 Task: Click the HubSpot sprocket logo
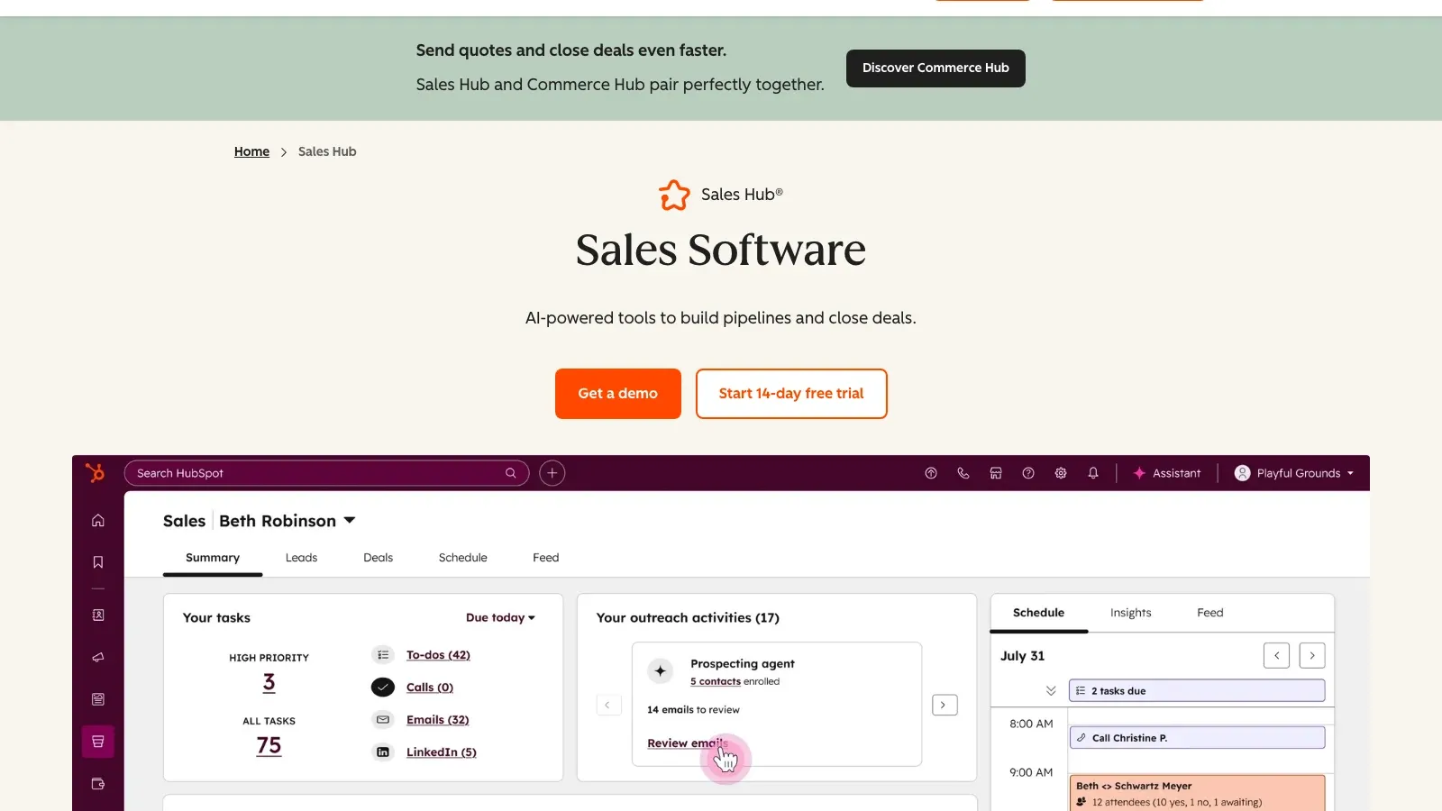click(95, 473)
